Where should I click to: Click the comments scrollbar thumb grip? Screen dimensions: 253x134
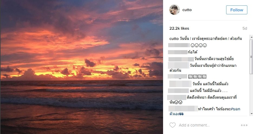(251, 57)
